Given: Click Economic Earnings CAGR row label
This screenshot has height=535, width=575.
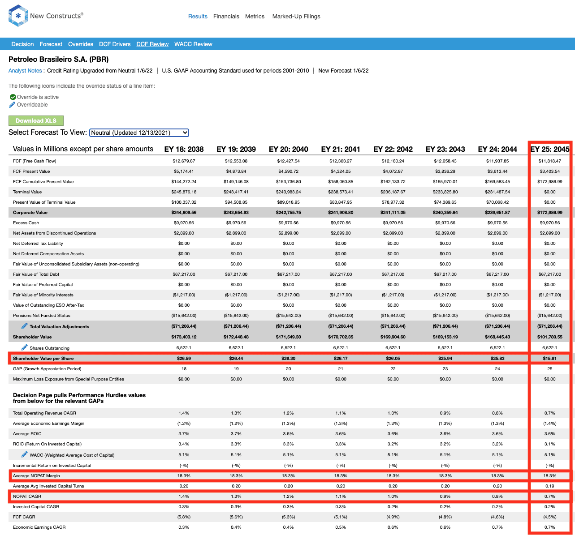Looking at the screenshot, I should [x=39, y=527].
